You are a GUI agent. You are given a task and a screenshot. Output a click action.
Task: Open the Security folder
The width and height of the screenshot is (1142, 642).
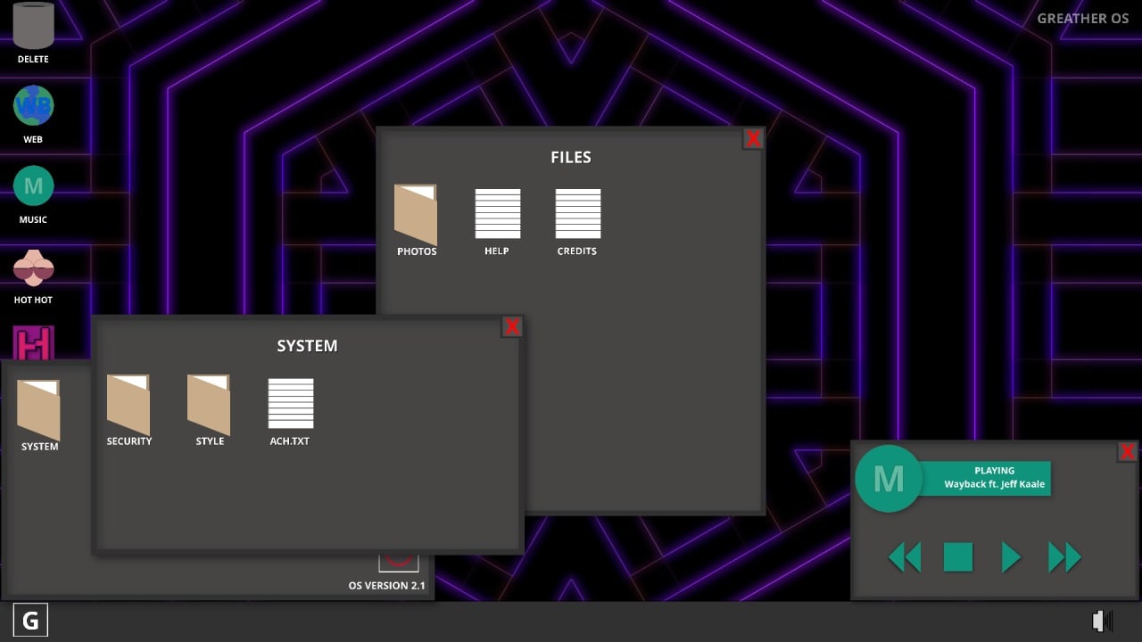(128, 404)
